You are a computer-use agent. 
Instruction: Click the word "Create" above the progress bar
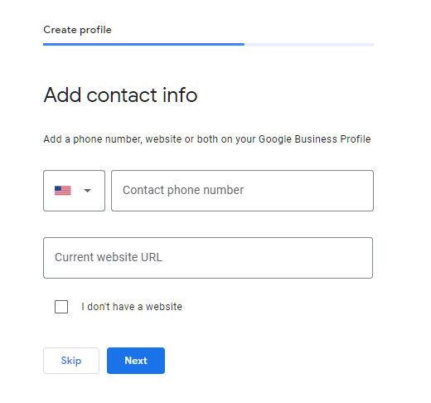tap(60, 29)
